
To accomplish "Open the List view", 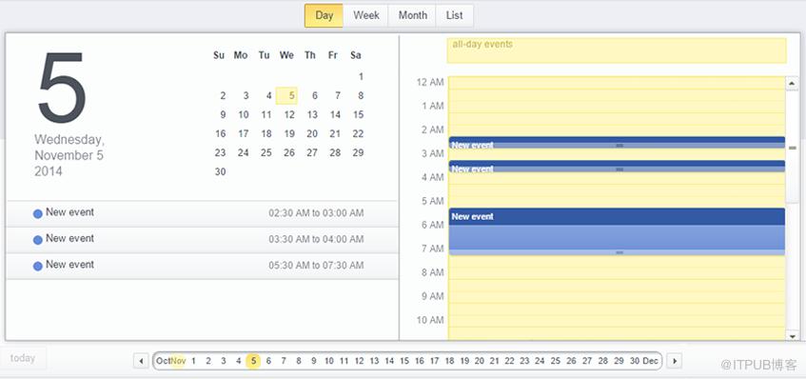I will pyautogui.click(x=455, y=15).
